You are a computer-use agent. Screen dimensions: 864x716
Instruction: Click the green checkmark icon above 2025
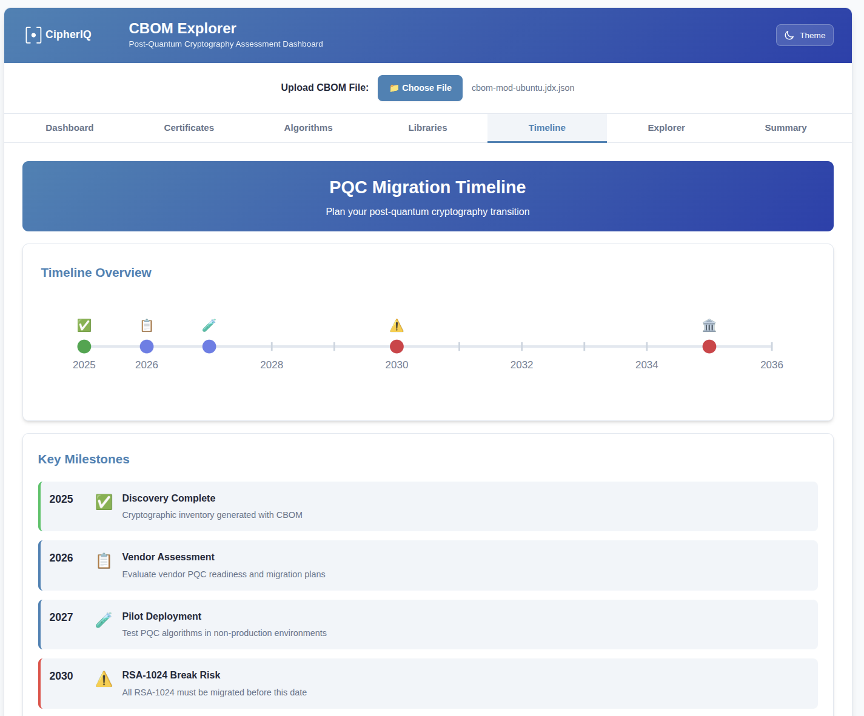point(84,325)
